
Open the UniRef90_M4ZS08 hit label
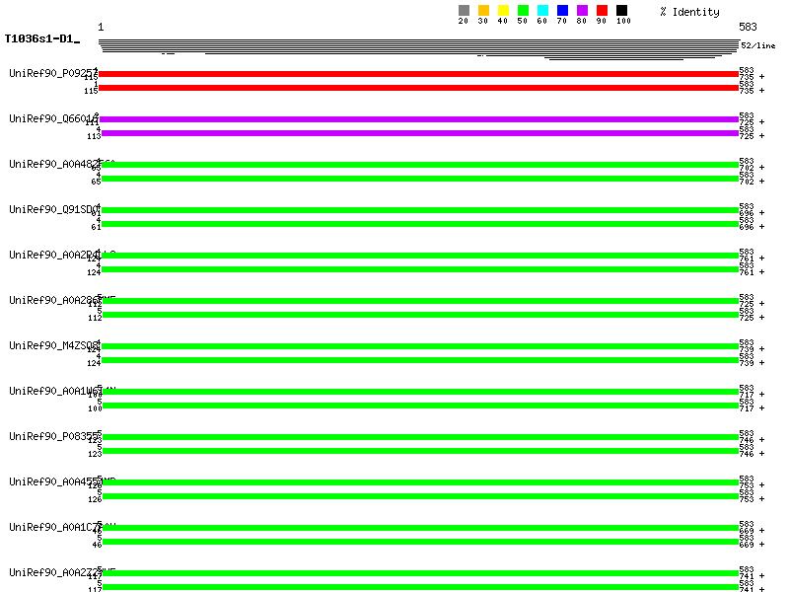pyautogui.click(x=51, y=345)
